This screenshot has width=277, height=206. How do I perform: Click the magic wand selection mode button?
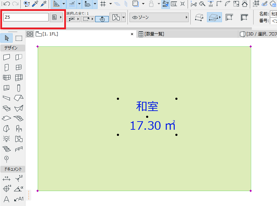tap(102, 19)
